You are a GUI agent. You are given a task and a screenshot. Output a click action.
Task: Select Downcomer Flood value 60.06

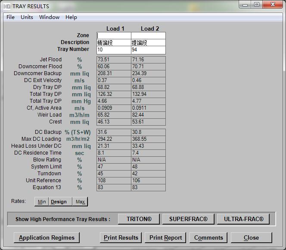(114, 66)
